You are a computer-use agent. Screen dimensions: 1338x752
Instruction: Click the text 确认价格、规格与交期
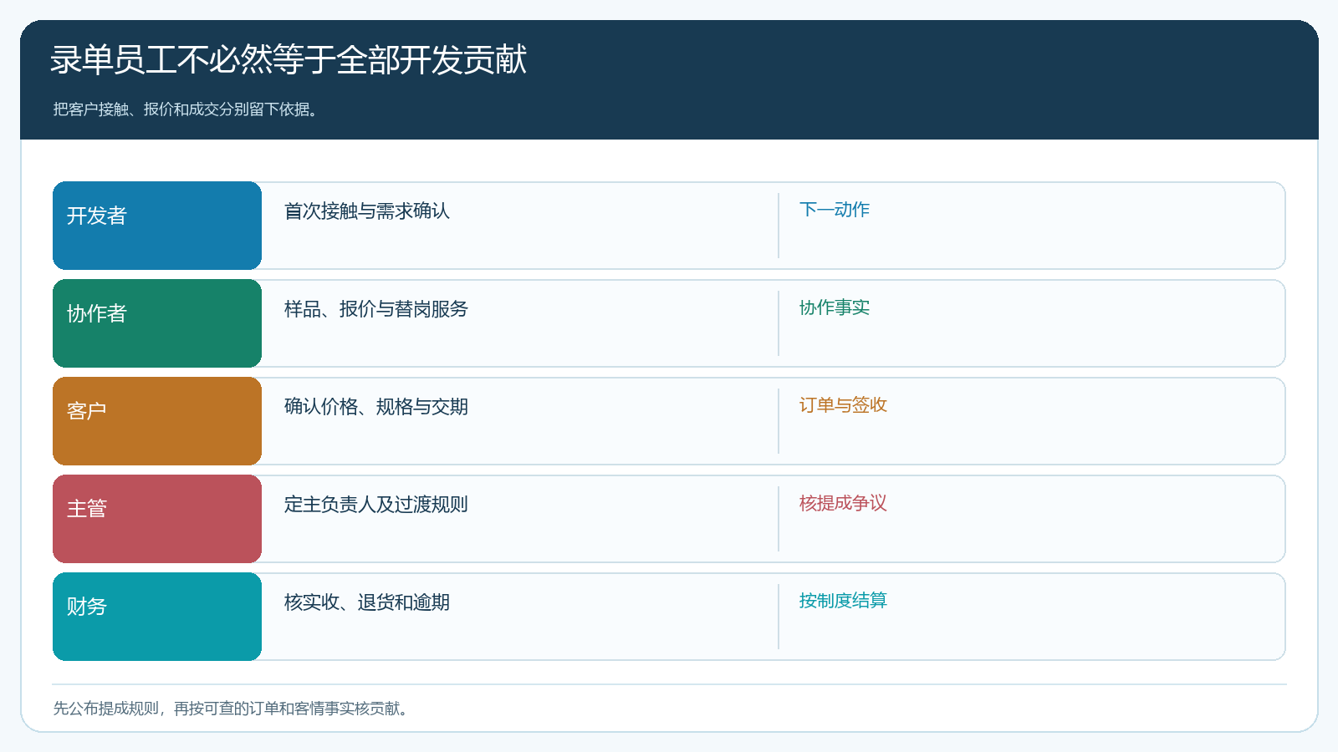click(376, 407)
